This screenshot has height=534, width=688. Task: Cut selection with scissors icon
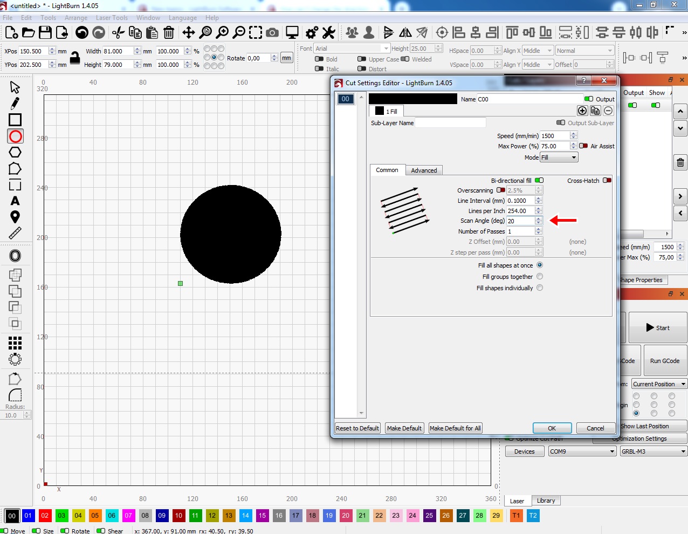point(118,33)
